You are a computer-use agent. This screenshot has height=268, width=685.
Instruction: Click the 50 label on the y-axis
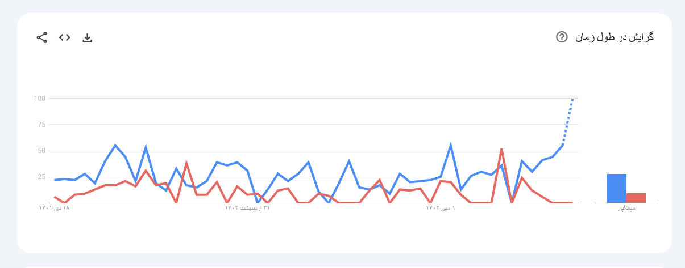point(41,151)
